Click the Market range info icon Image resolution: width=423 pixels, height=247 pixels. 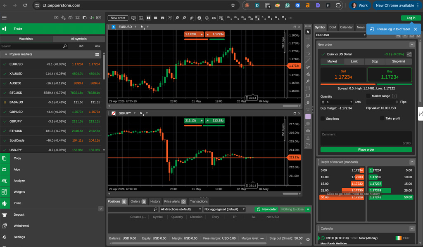click(394, 96)
